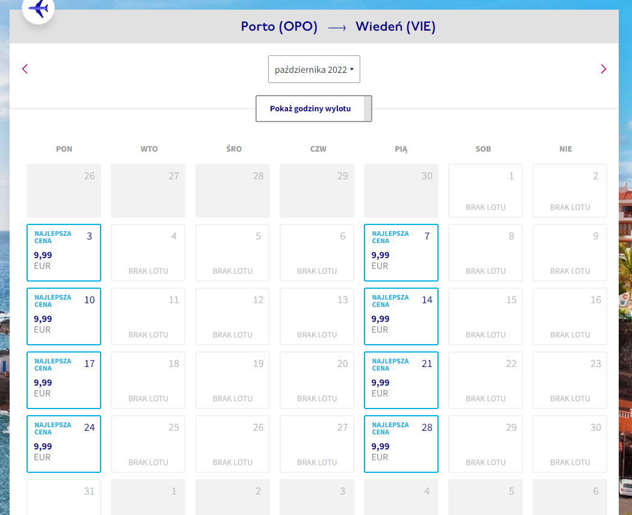Click day 19 cell with no flight
The image size is (632, 515).
[232, 380]
